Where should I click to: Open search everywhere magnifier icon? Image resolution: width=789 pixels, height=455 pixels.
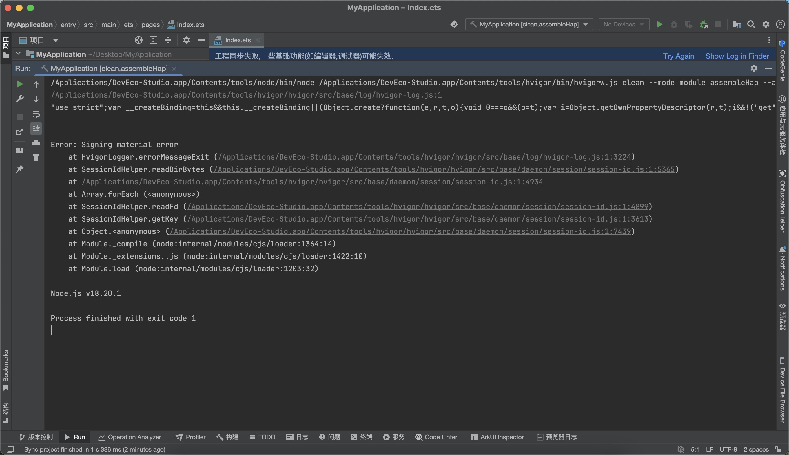tap(751, 24)
